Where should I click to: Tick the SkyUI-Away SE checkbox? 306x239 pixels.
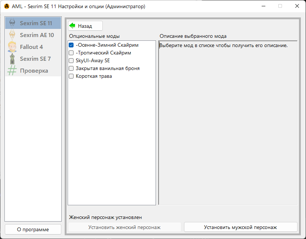[71, 61]
